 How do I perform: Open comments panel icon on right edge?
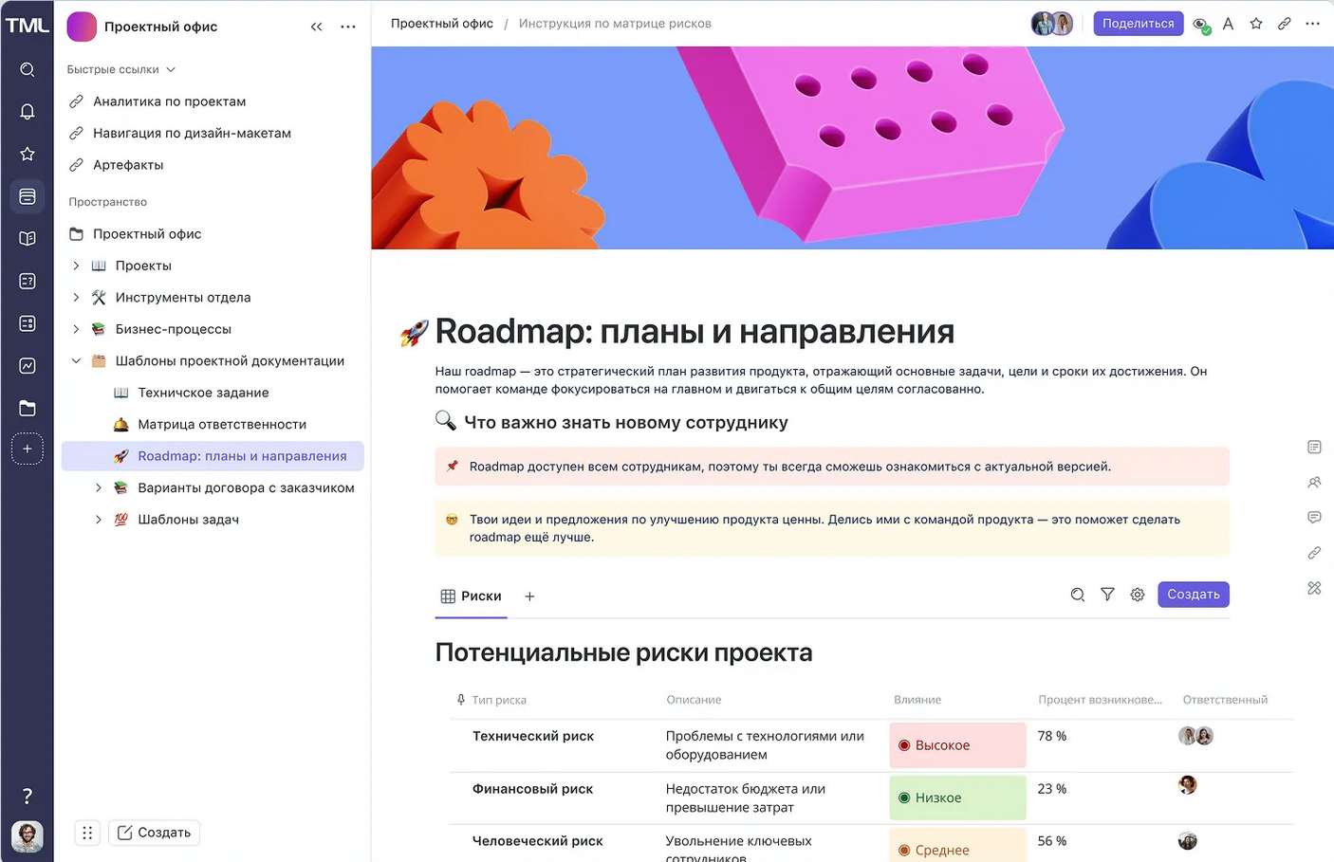(x=1314, y=518)
